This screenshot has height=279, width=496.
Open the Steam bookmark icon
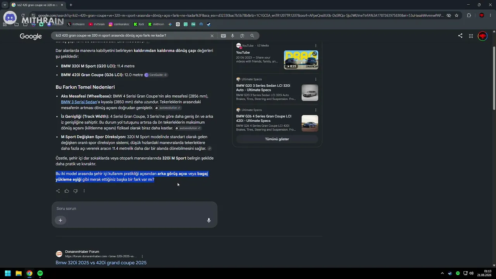coord(208,24)
